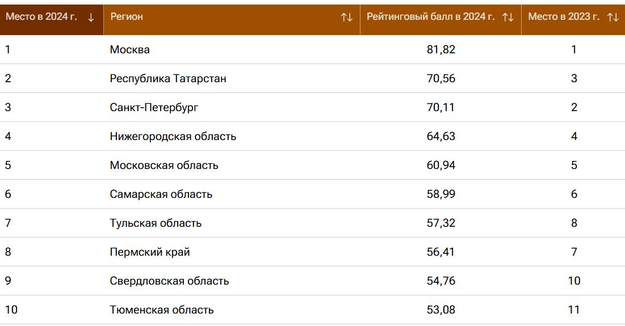625x326 pixels.
Task: Click the Место в 2024 г. header label
Action: (41, 17)
